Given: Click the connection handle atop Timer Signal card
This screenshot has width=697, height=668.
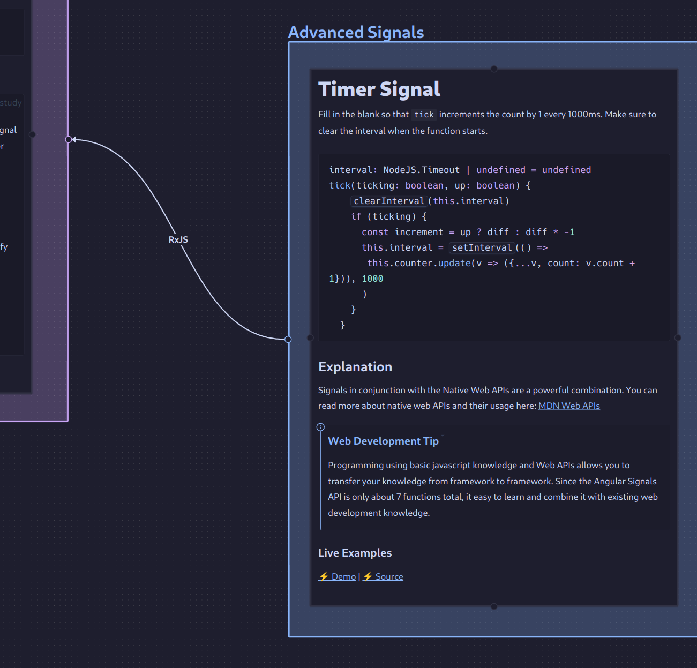Looking at the screenshot, I should 494,69.
